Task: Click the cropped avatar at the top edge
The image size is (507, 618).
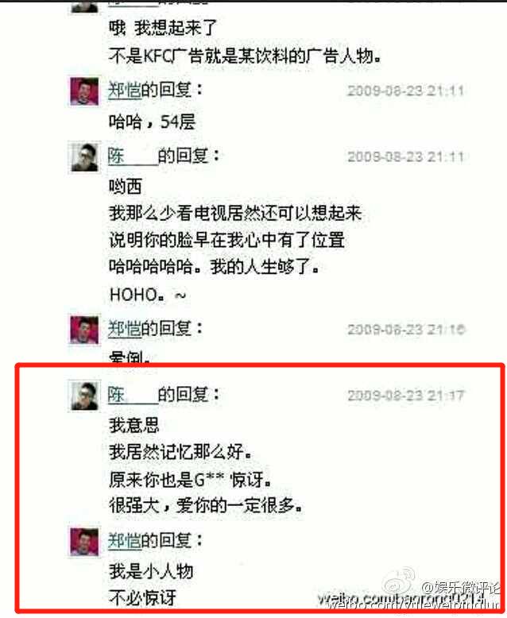Action: pos(84,6)
